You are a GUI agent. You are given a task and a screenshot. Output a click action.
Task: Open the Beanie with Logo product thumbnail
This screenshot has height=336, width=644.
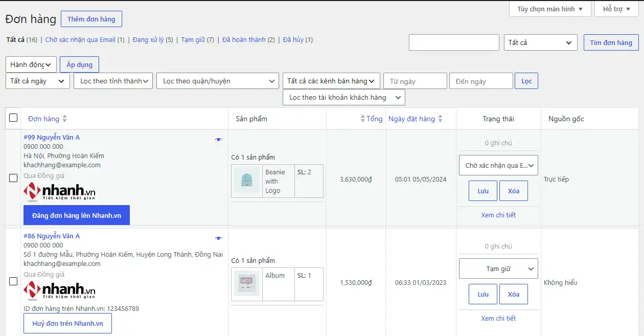click(x=247, y=181)
